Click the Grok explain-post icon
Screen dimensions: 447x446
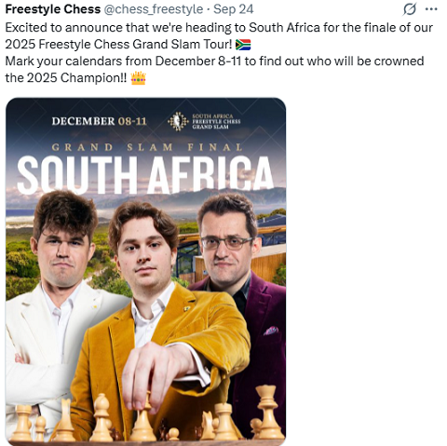pyautogui.click(x=409, y=9)
